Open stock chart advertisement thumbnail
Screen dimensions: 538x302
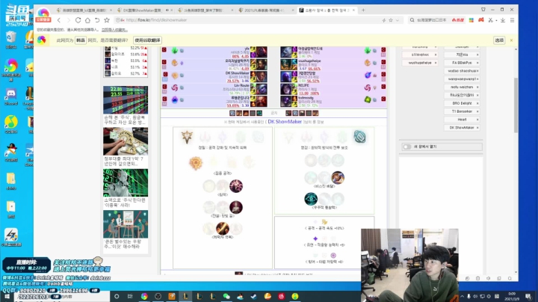coord(126,100)
